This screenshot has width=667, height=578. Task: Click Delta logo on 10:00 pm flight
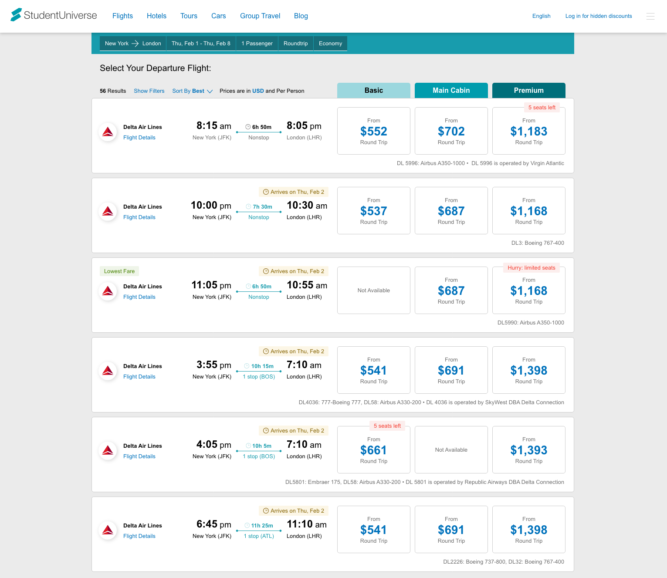click(x=108, y=212)
